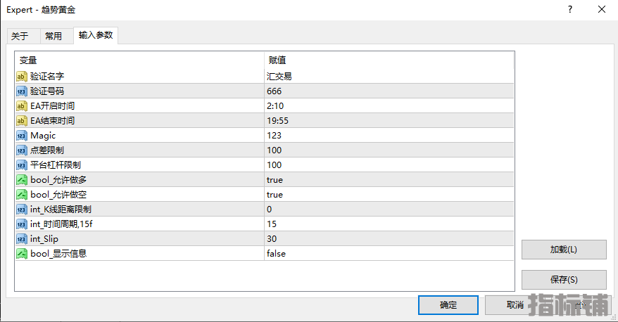The image size is (618, 322).
Task: Select the integer icon next to int_Slip
Action: pos(21,239)
